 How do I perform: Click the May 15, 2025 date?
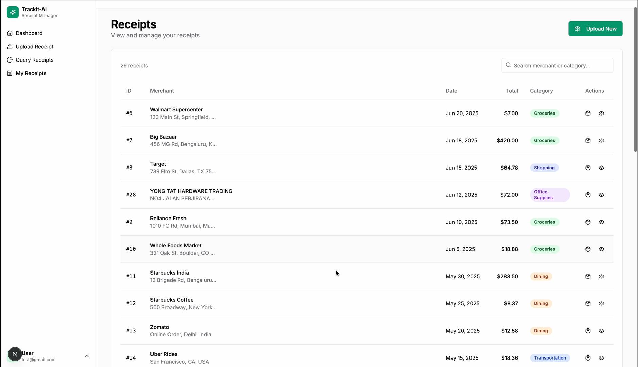tap(462, 358)
